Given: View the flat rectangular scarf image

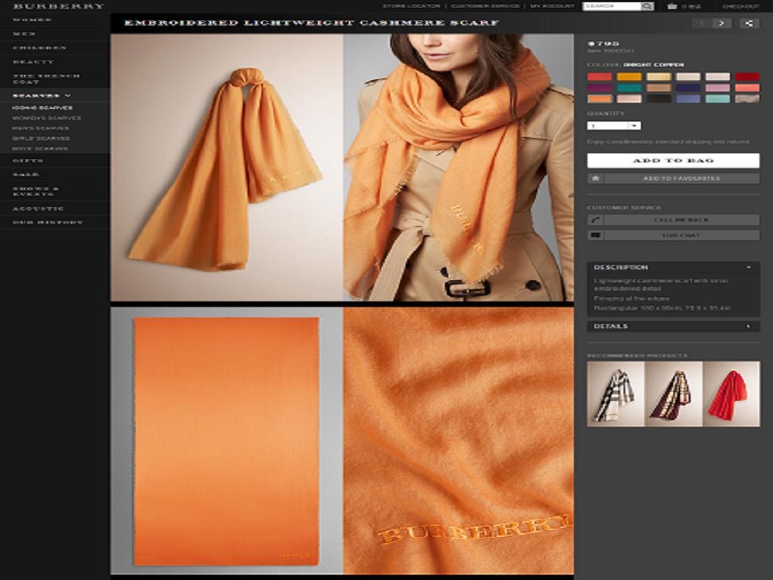Looking at the screenshot, I should tap(226, 441).
